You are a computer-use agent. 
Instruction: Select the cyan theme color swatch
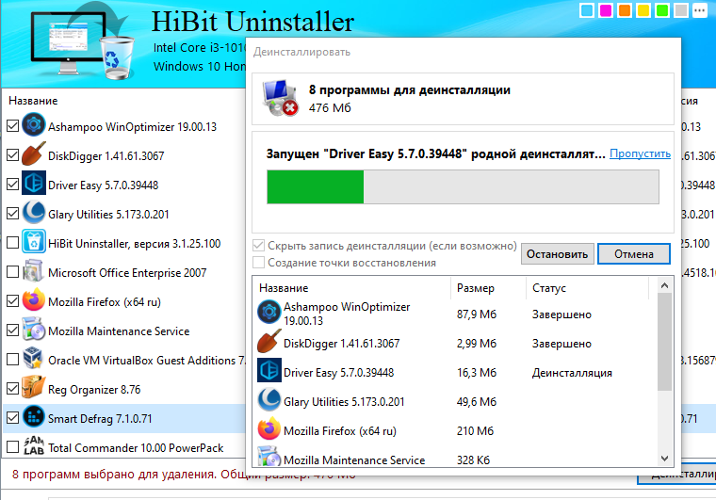(587, 10)
